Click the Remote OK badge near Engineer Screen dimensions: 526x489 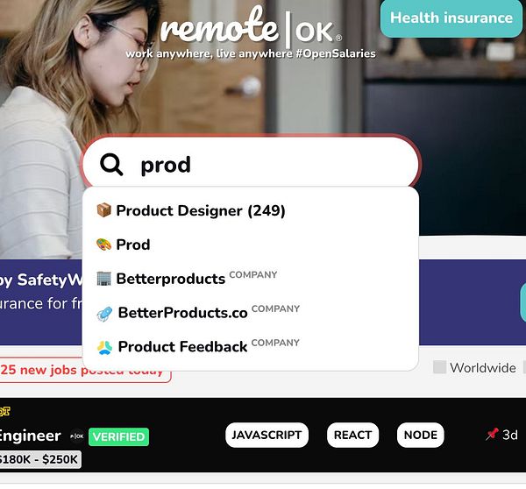[x=77, y=436]
